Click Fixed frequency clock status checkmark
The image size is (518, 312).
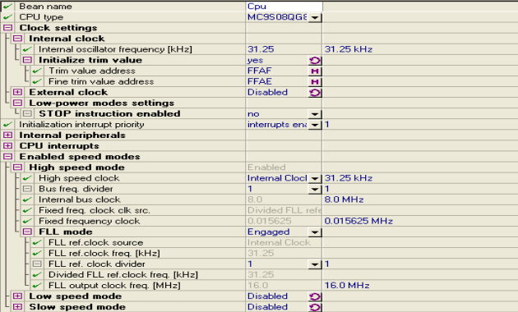coord(27,221)
